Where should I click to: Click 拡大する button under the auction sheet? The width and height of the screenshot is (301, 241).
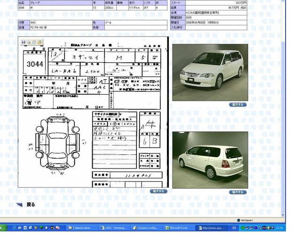tap(158, 191)
